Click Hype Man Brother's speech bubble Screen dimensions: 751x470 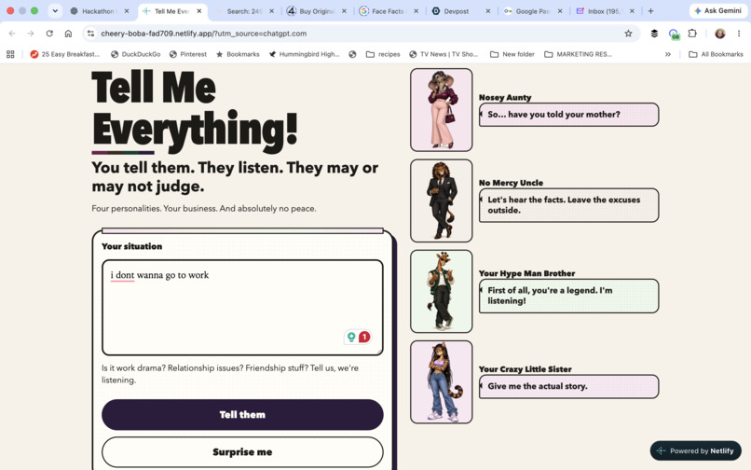click(568, 296)
